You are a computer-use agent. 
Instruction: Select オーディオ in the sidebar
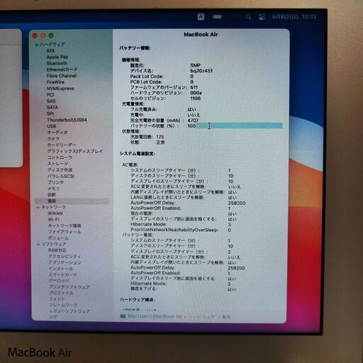pos(57,133)
